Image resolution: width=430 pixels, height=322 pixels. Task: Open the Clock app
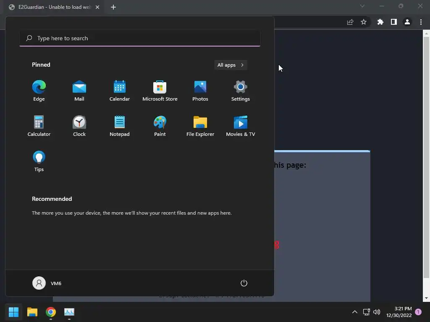(x=79, y=126)
